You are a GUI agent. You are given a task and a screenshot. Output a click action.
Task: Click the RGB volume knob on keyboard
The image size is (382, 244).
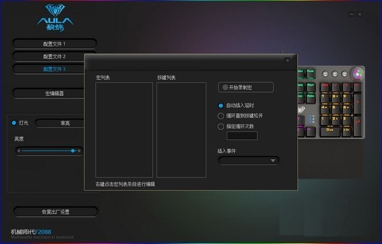point(357,74)
